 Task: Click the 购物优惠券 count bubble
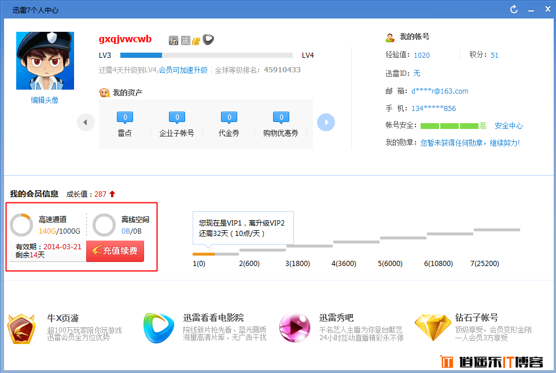(x=281, y=118)
